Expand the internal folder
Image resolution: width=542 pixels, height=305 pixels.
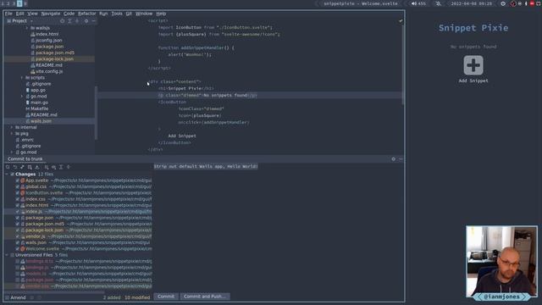[12, 128]
